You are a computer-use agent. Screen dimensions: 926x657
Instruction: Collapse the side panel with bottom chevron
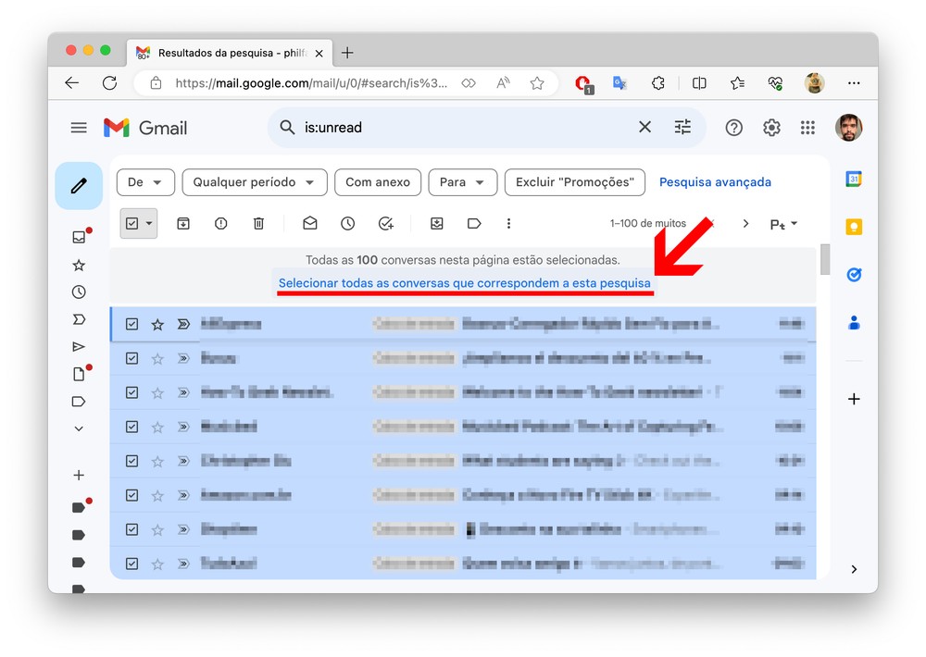[854, 569]
